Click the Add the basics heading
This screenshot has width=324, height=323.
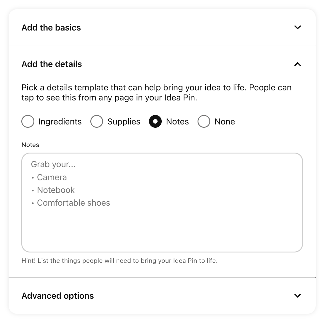pos(51,27)
